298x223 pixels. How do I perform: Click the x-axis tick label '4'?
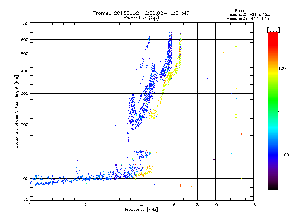coord(142,205)
